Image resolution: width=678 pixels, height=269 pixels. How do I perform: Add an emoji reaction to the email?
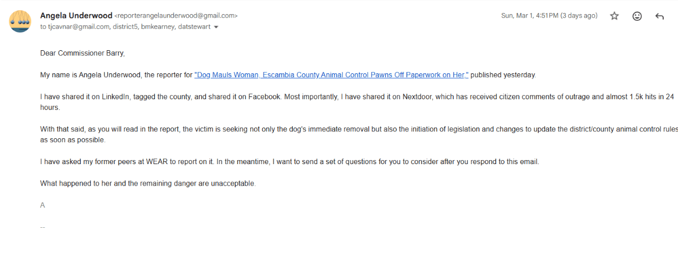637,16
